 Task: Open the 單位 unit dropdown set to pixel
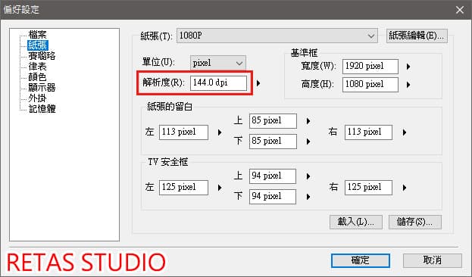tap(218, 63)
